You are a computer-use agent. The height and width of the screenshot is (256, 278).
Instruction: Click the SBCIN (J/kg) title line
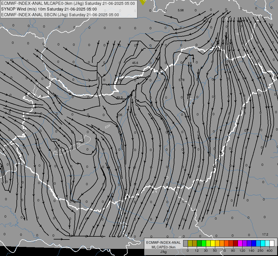click(x=60, y=15)
